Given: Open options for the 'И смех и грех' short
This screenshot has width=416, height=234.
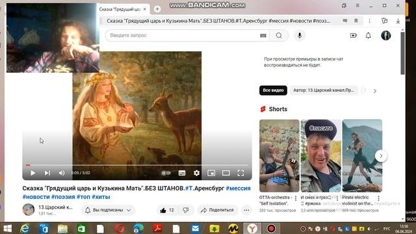Looking at the screenshot, I should pyautogui.click(x=337, y=198).
